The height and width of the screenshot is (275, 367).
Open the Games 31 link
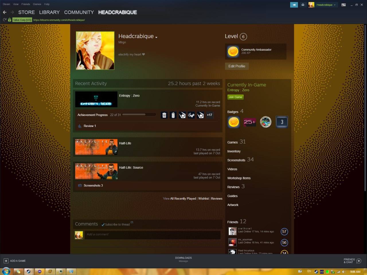pyautogui.click(x=237, y=142)
